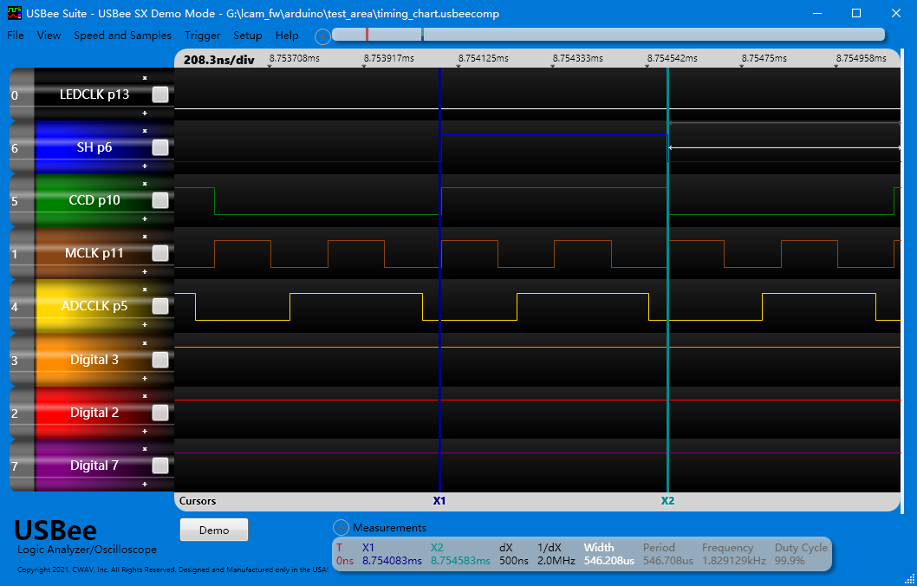This screenshot has height=586, width=917.
Task: Open the View menu
Action: 49,36
